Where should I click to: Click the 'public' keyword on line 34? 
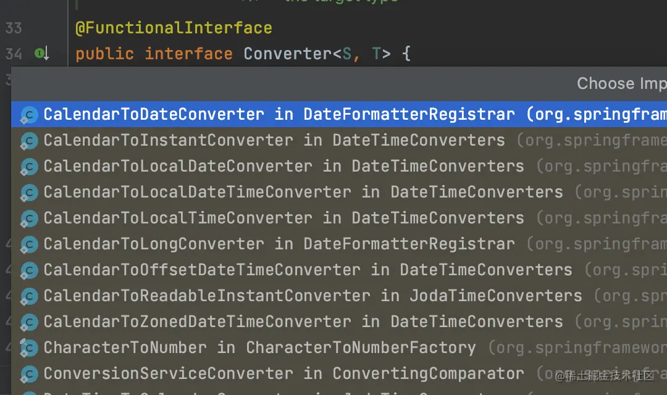pyautogui.click(x=104, y=54)
